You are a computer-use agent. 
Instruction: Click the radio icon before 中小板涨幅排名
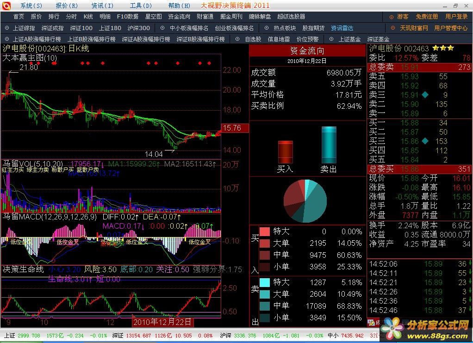click(162, 28)
